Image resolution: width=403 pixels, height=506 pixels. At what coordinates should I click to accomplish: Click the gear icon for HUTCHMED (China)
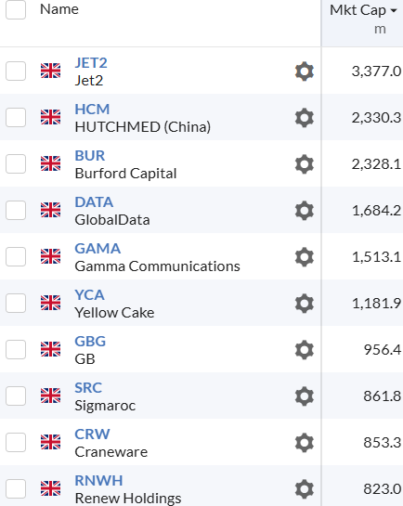(305, 118)
